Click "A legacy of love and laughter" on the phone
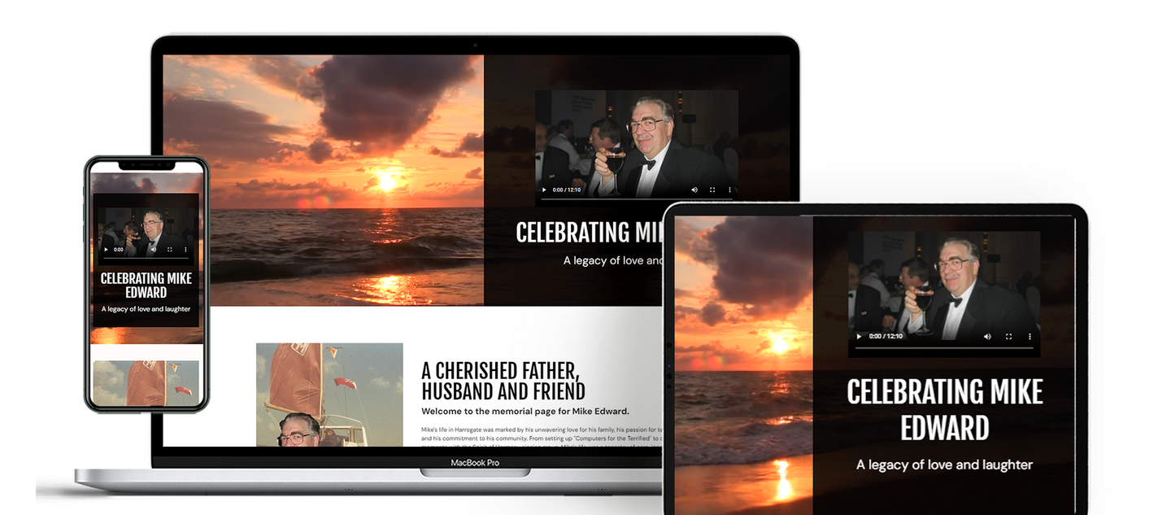1171x515 pixels. click(x=146, y=309)
